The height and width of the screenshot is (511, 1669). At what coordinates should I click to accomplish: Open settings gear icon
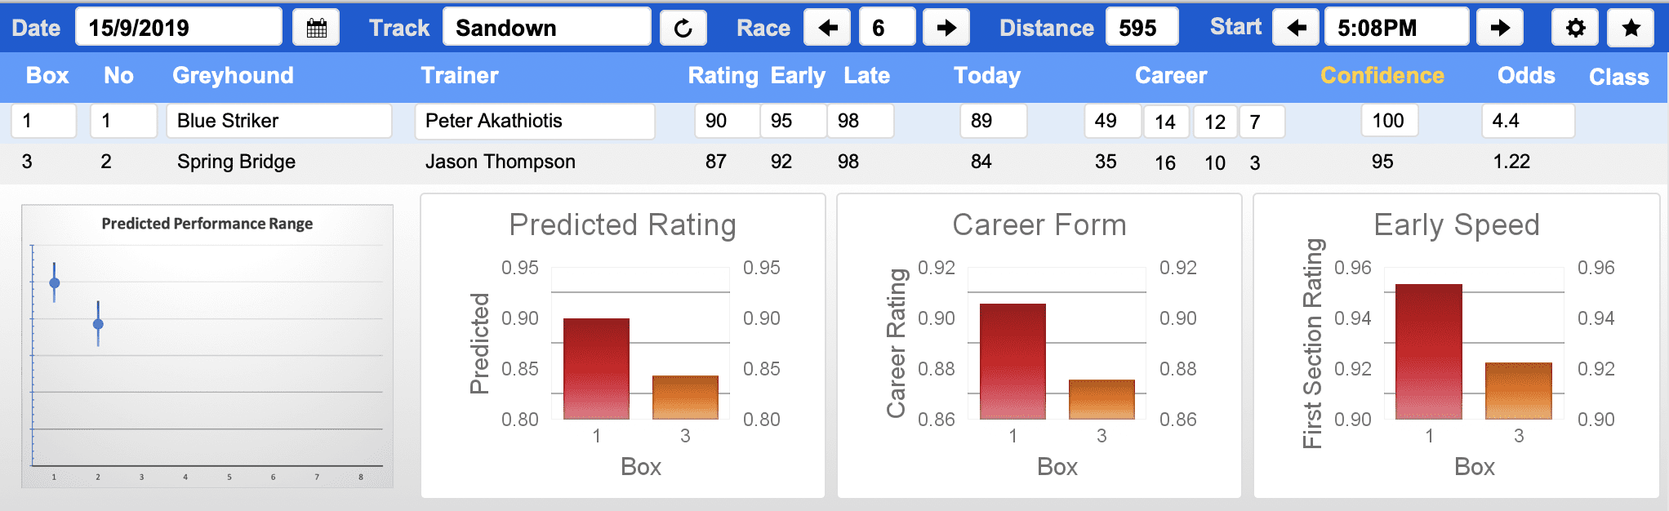point(1575,28)
